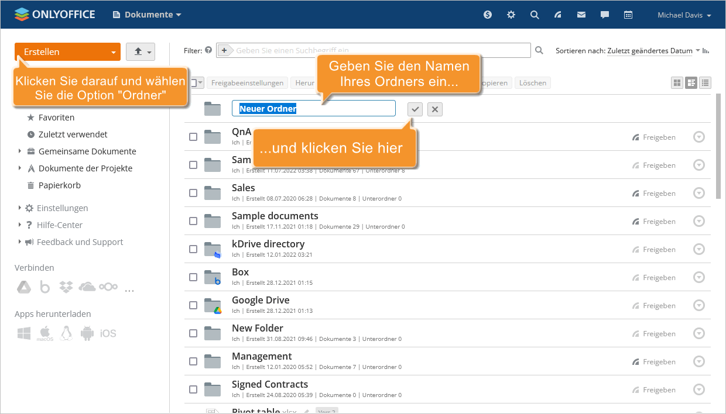This screenshot has width=726, height=414.
Task: Connect a Nextcloud account under Verbinden
Action: [108, 287]
